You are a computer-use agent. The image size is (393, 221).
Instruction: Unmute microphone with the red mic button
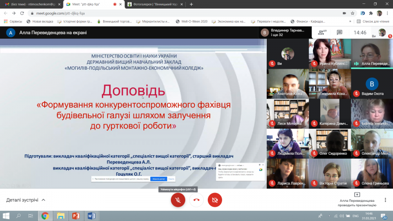tap(178, 200)
